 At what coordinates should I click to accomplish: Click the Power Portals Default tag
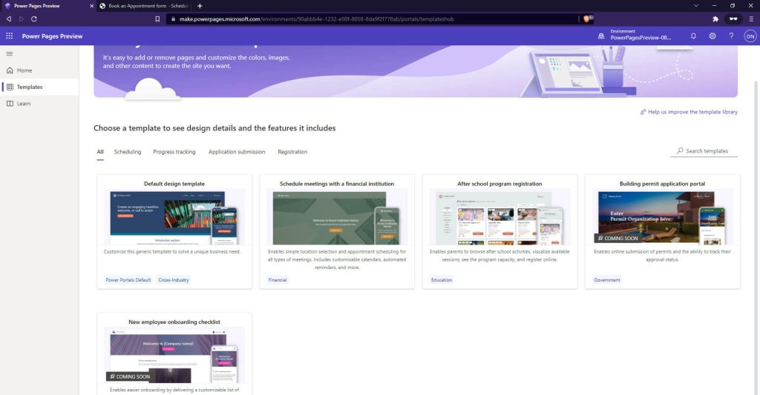point(128,280)
